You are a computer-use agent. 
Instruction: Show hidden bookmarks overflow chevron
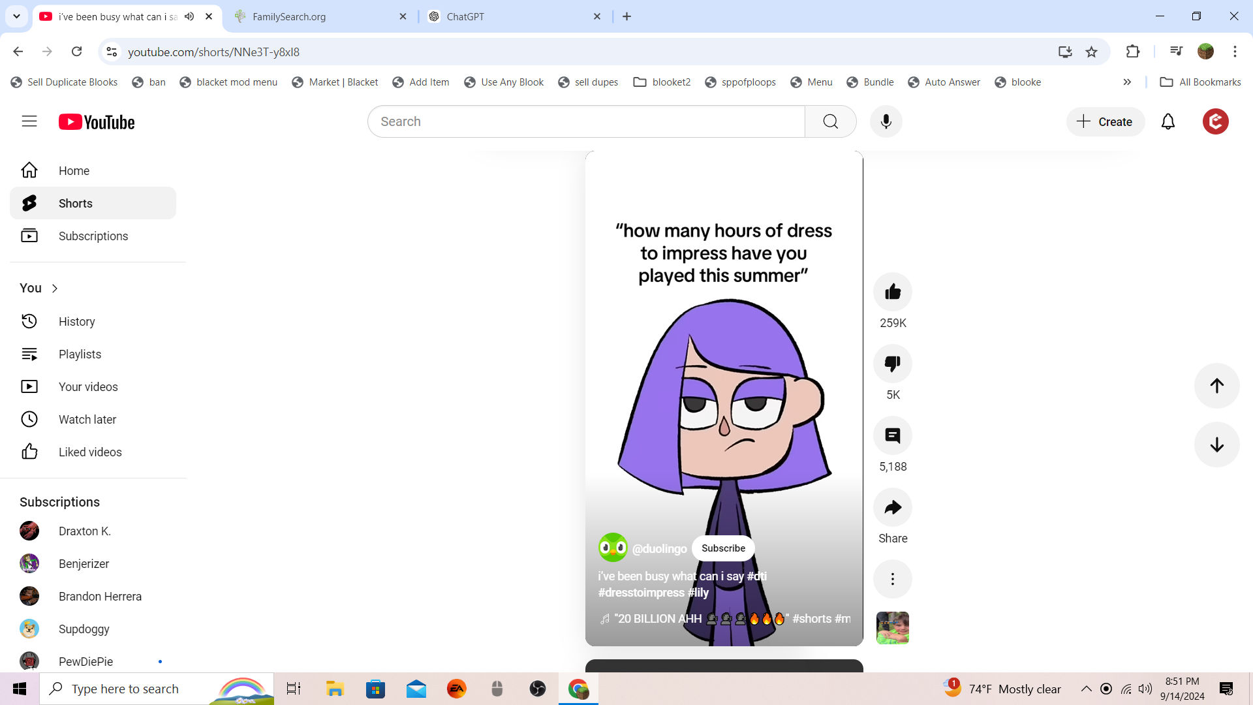tap(1127, 82)
